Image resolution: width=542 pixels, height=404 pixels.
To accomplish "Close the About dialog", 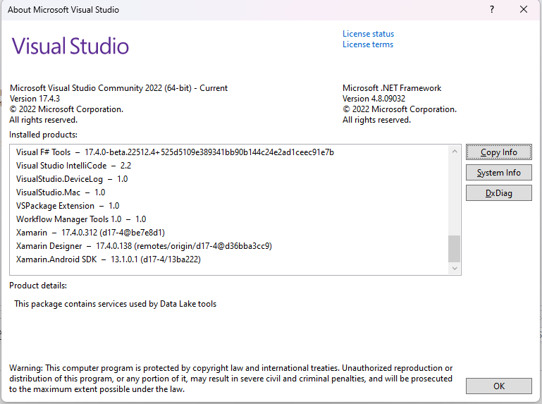I will tap(524, 10).
